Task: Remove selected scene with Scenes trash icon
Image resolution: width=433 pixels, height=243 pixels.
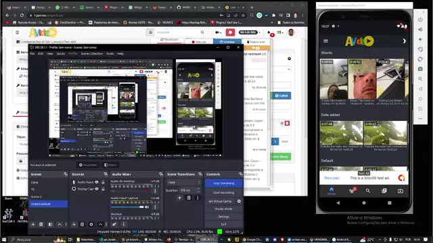Action: 41,224
